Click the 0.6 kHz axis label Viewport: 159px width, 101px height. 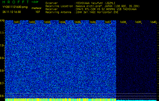point(2,96)
